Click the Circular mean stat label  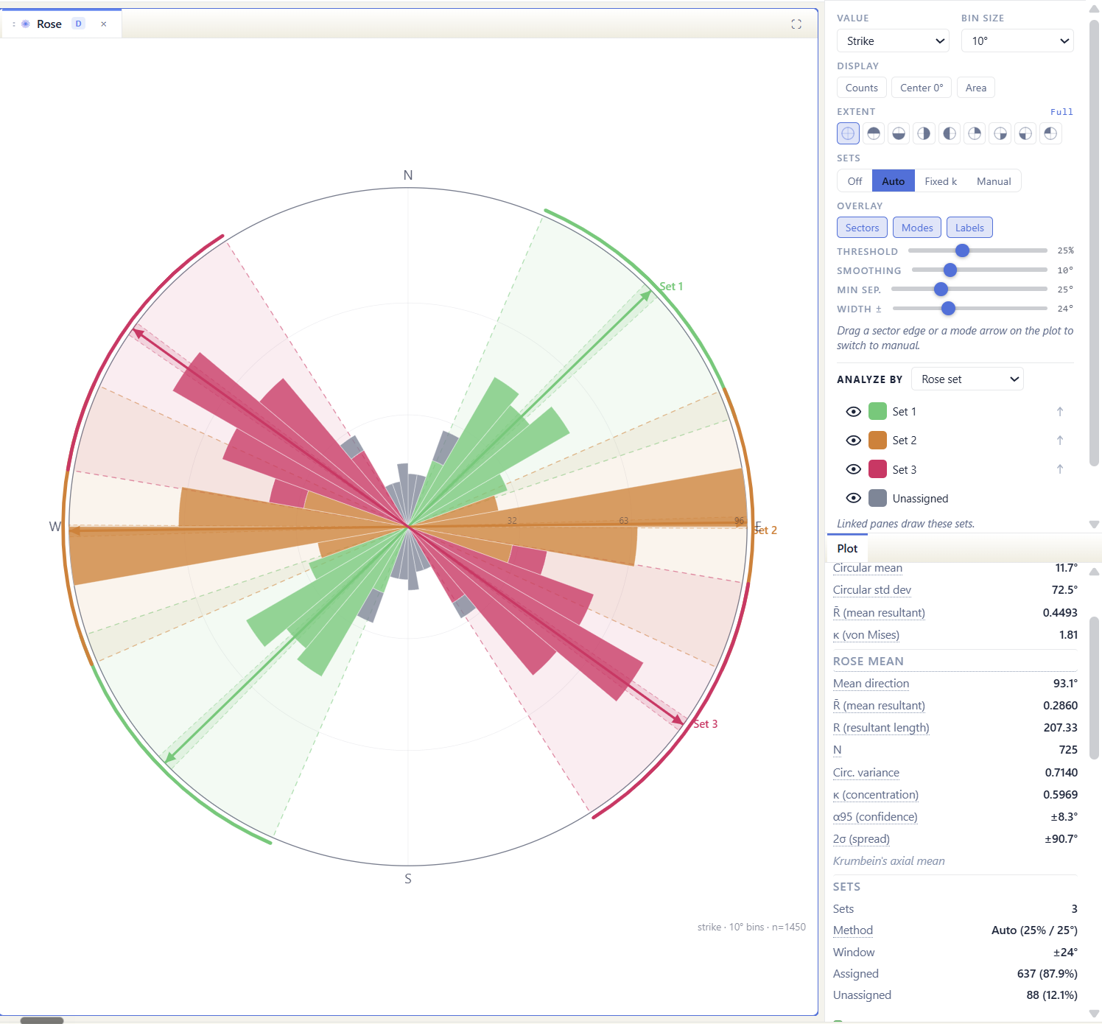tap(867, 568)
